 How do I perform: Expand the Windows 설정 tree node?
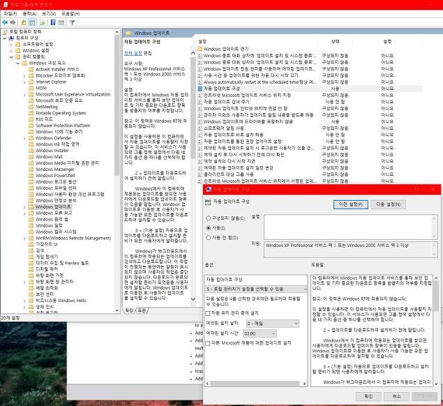tap(11, 50)
